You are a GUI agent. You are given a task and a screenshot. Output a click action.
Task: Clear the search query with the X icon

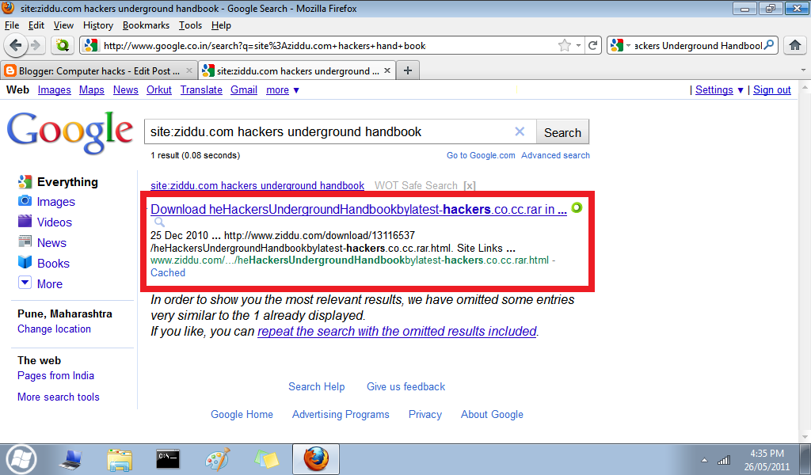520,131
